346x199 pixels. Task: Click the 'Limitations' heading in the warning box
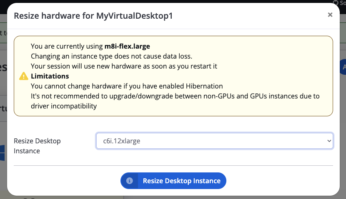(x=50, y=76)
